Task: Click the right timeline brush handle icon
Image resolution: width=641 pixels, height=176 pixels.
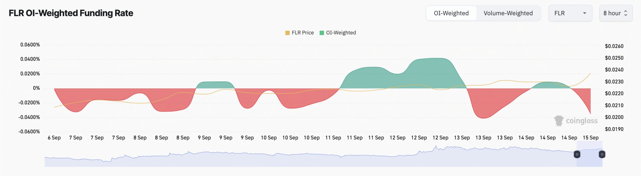Action: pos(602,155)
